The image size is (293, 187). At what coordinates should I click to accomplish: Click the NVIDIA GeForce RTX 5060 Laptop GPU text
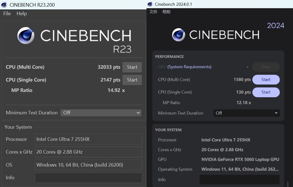(x=240, y=159)
